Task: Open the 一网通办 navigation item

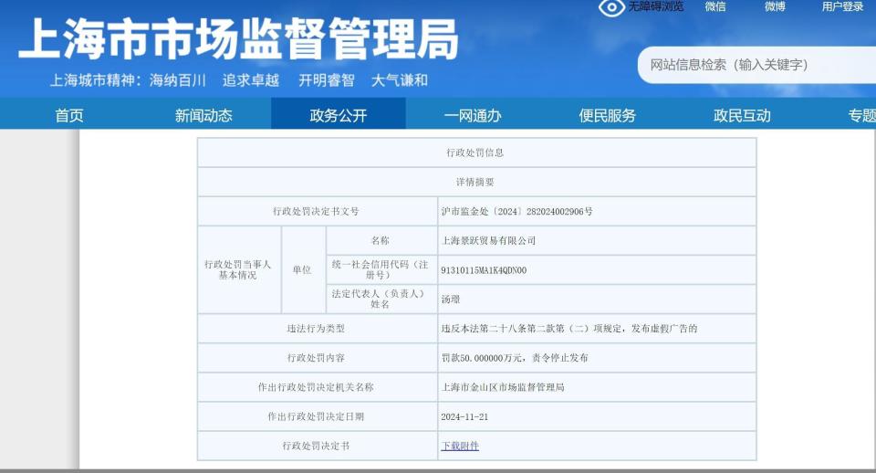Action: (x=473, y=115)
